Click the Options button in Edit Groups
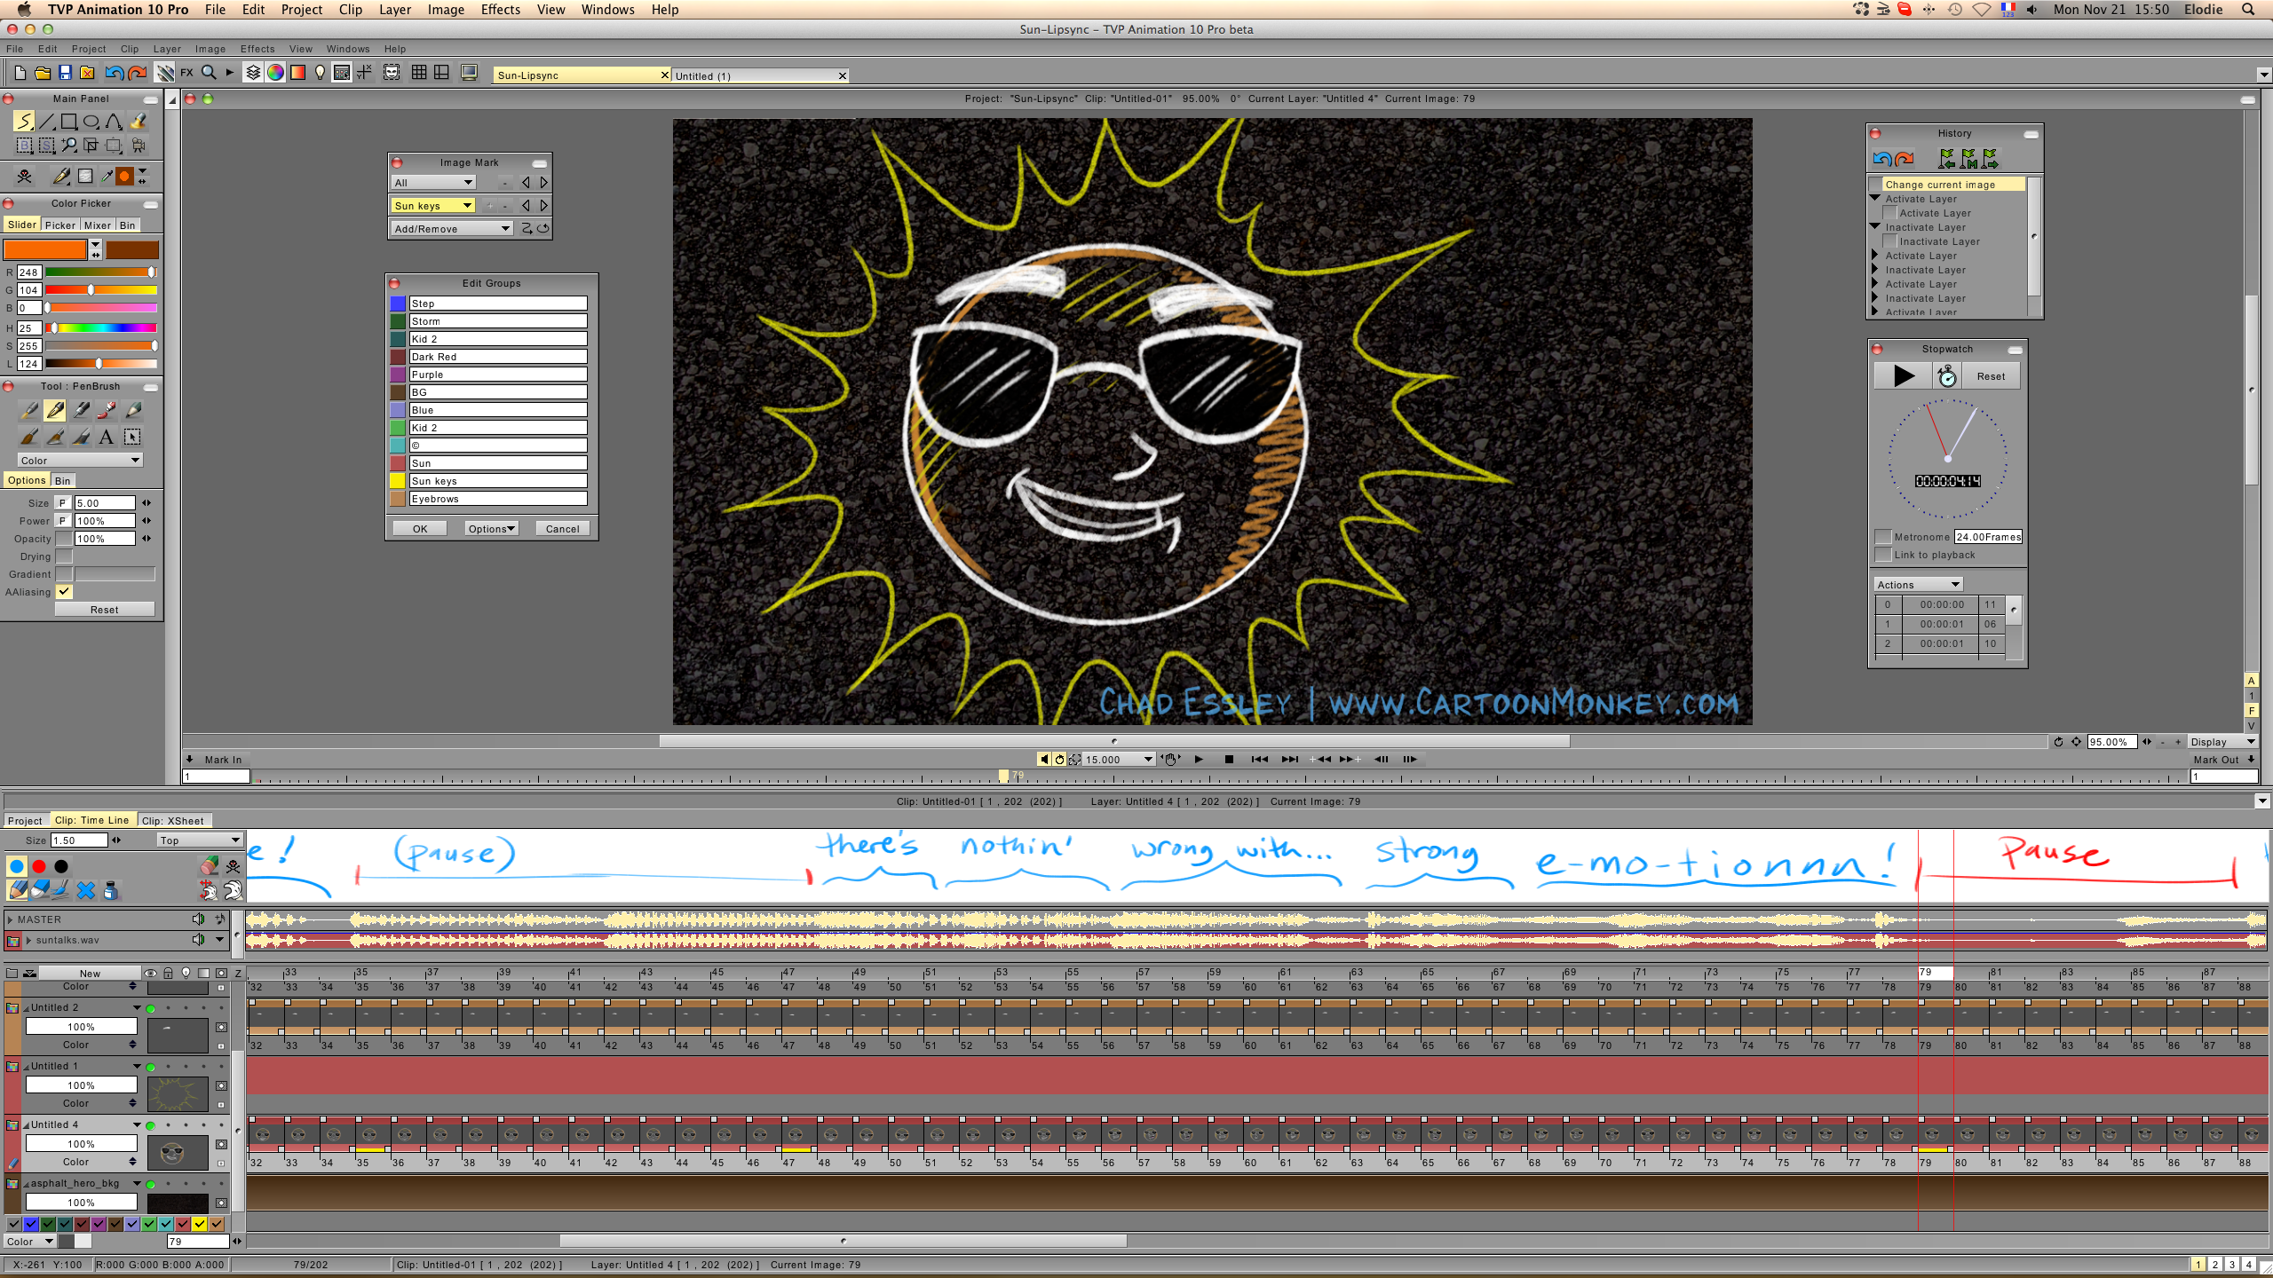The width and height of the screenshot is (2273, 1278). pos(492,529)
